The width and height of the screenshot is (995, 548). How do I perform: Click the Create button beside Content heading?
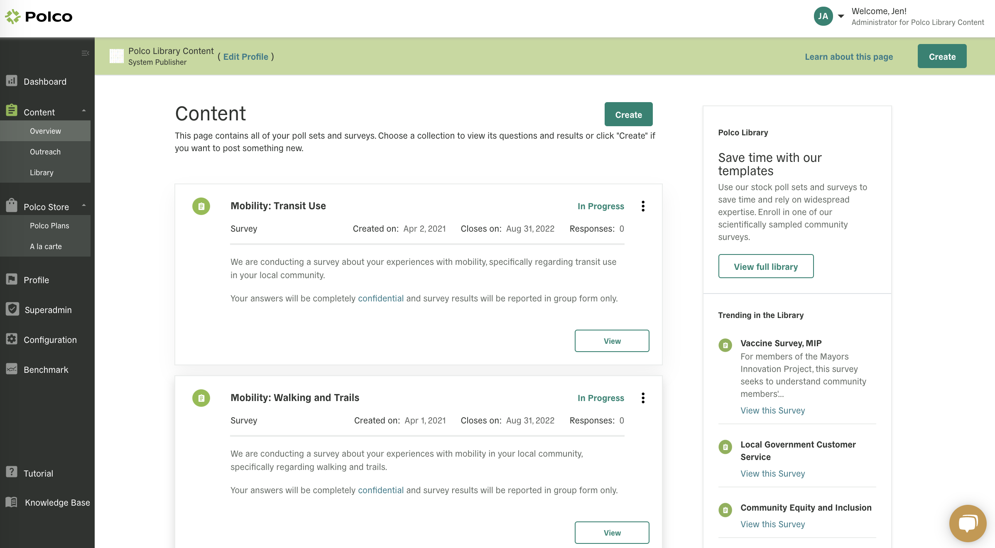[x=629, y=115]
